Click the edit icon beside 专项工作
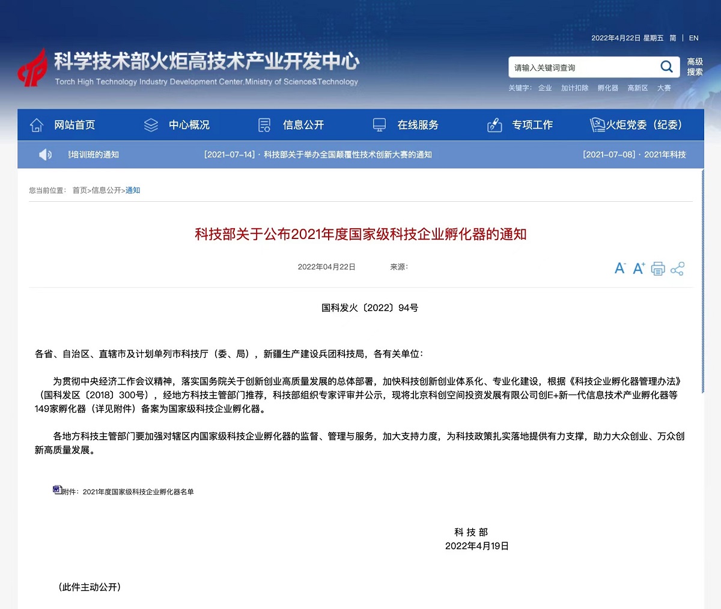 coord(494,125)
